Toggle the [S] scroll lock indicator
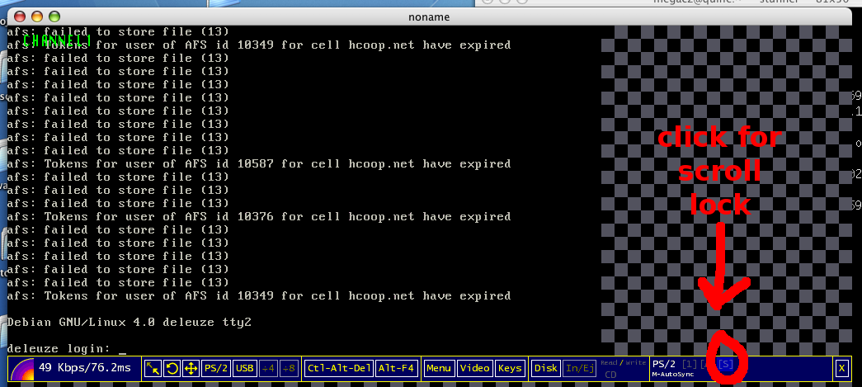Viewport: 862px width, 387px height. click(726, 364)
